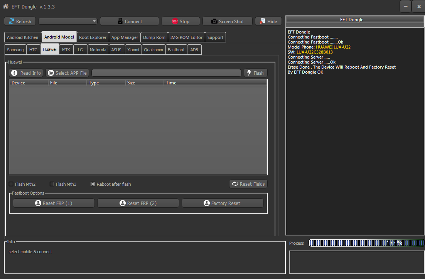
Task: Click the Size column header
Action: [x=145, y=83]
